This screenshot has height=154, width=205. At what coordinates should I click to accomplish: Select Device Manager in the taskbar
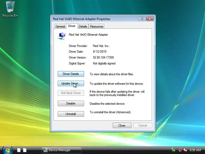click(x=61, y=150)
